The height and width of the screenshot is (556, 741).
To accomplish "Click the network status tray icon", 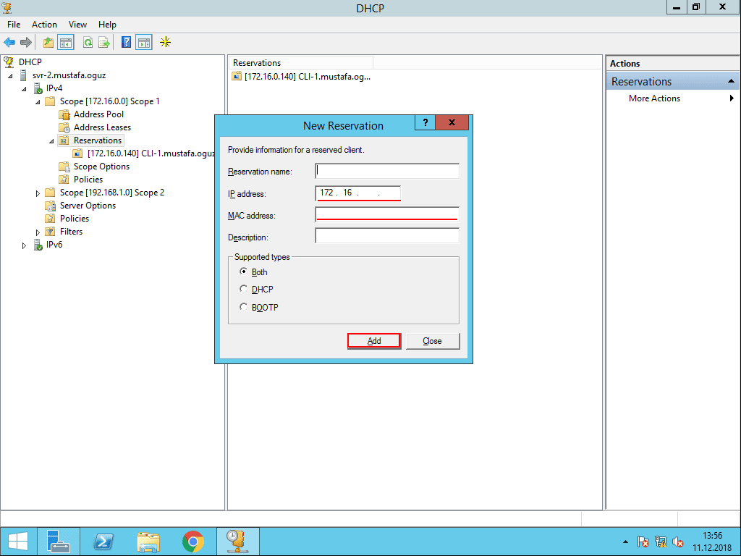I will click(661, 542).
